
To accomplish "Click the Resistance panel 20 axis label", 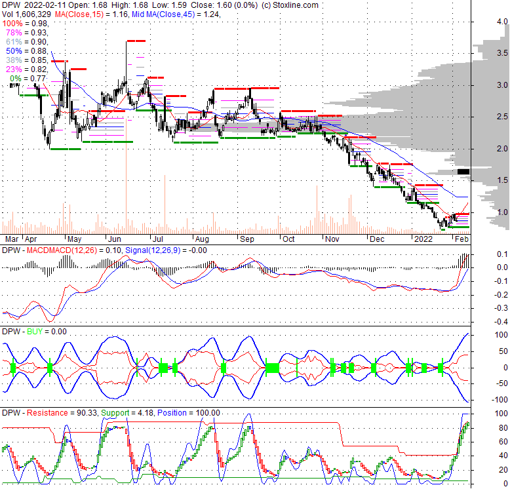I will 503,470.
